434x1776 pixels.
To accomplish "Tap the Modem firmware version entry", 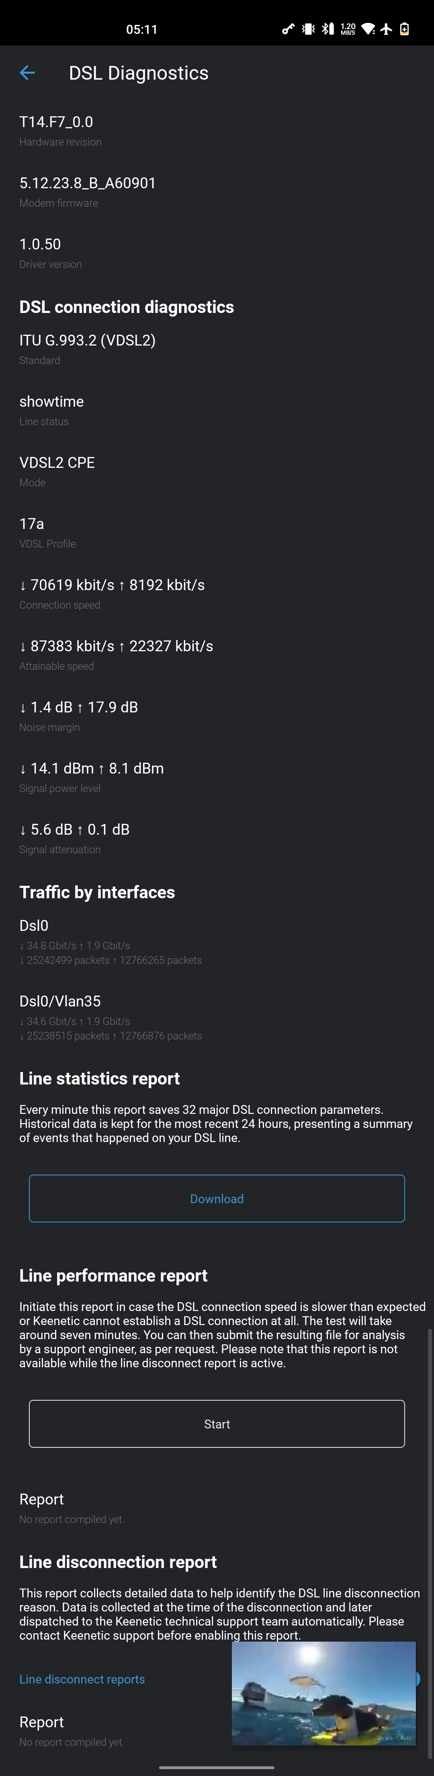I will click(217, 191).
